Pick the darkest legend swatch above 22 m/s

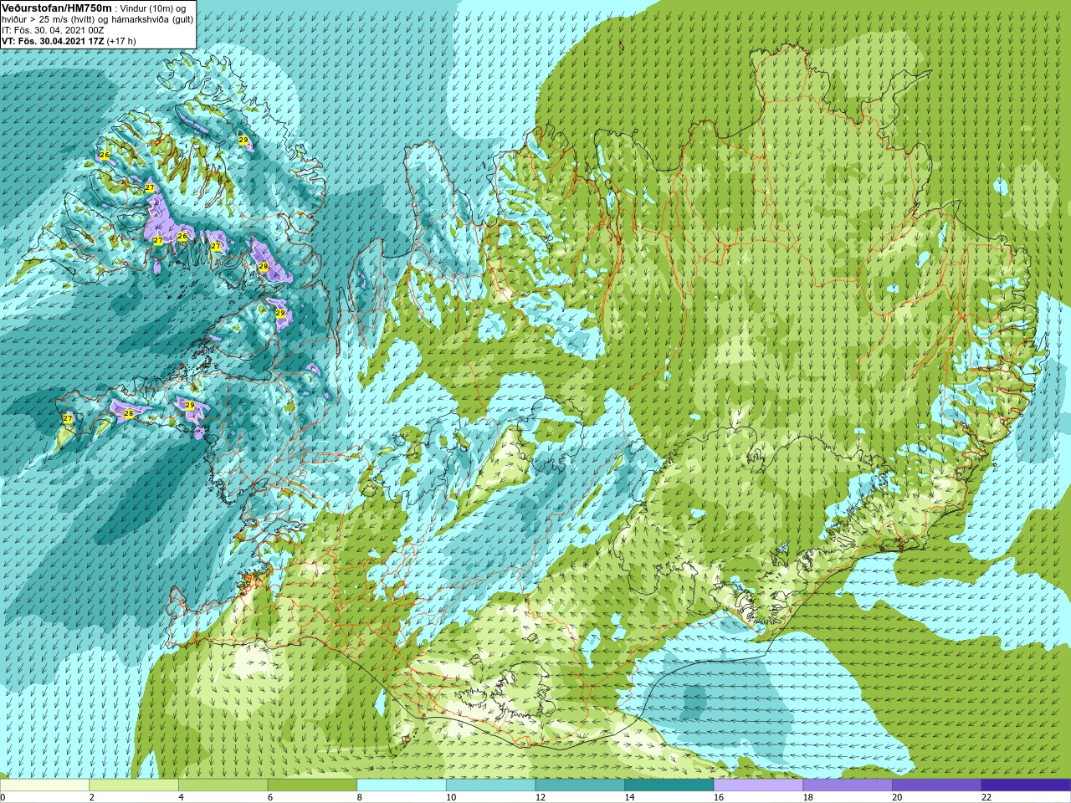(x=1026, y=785)
